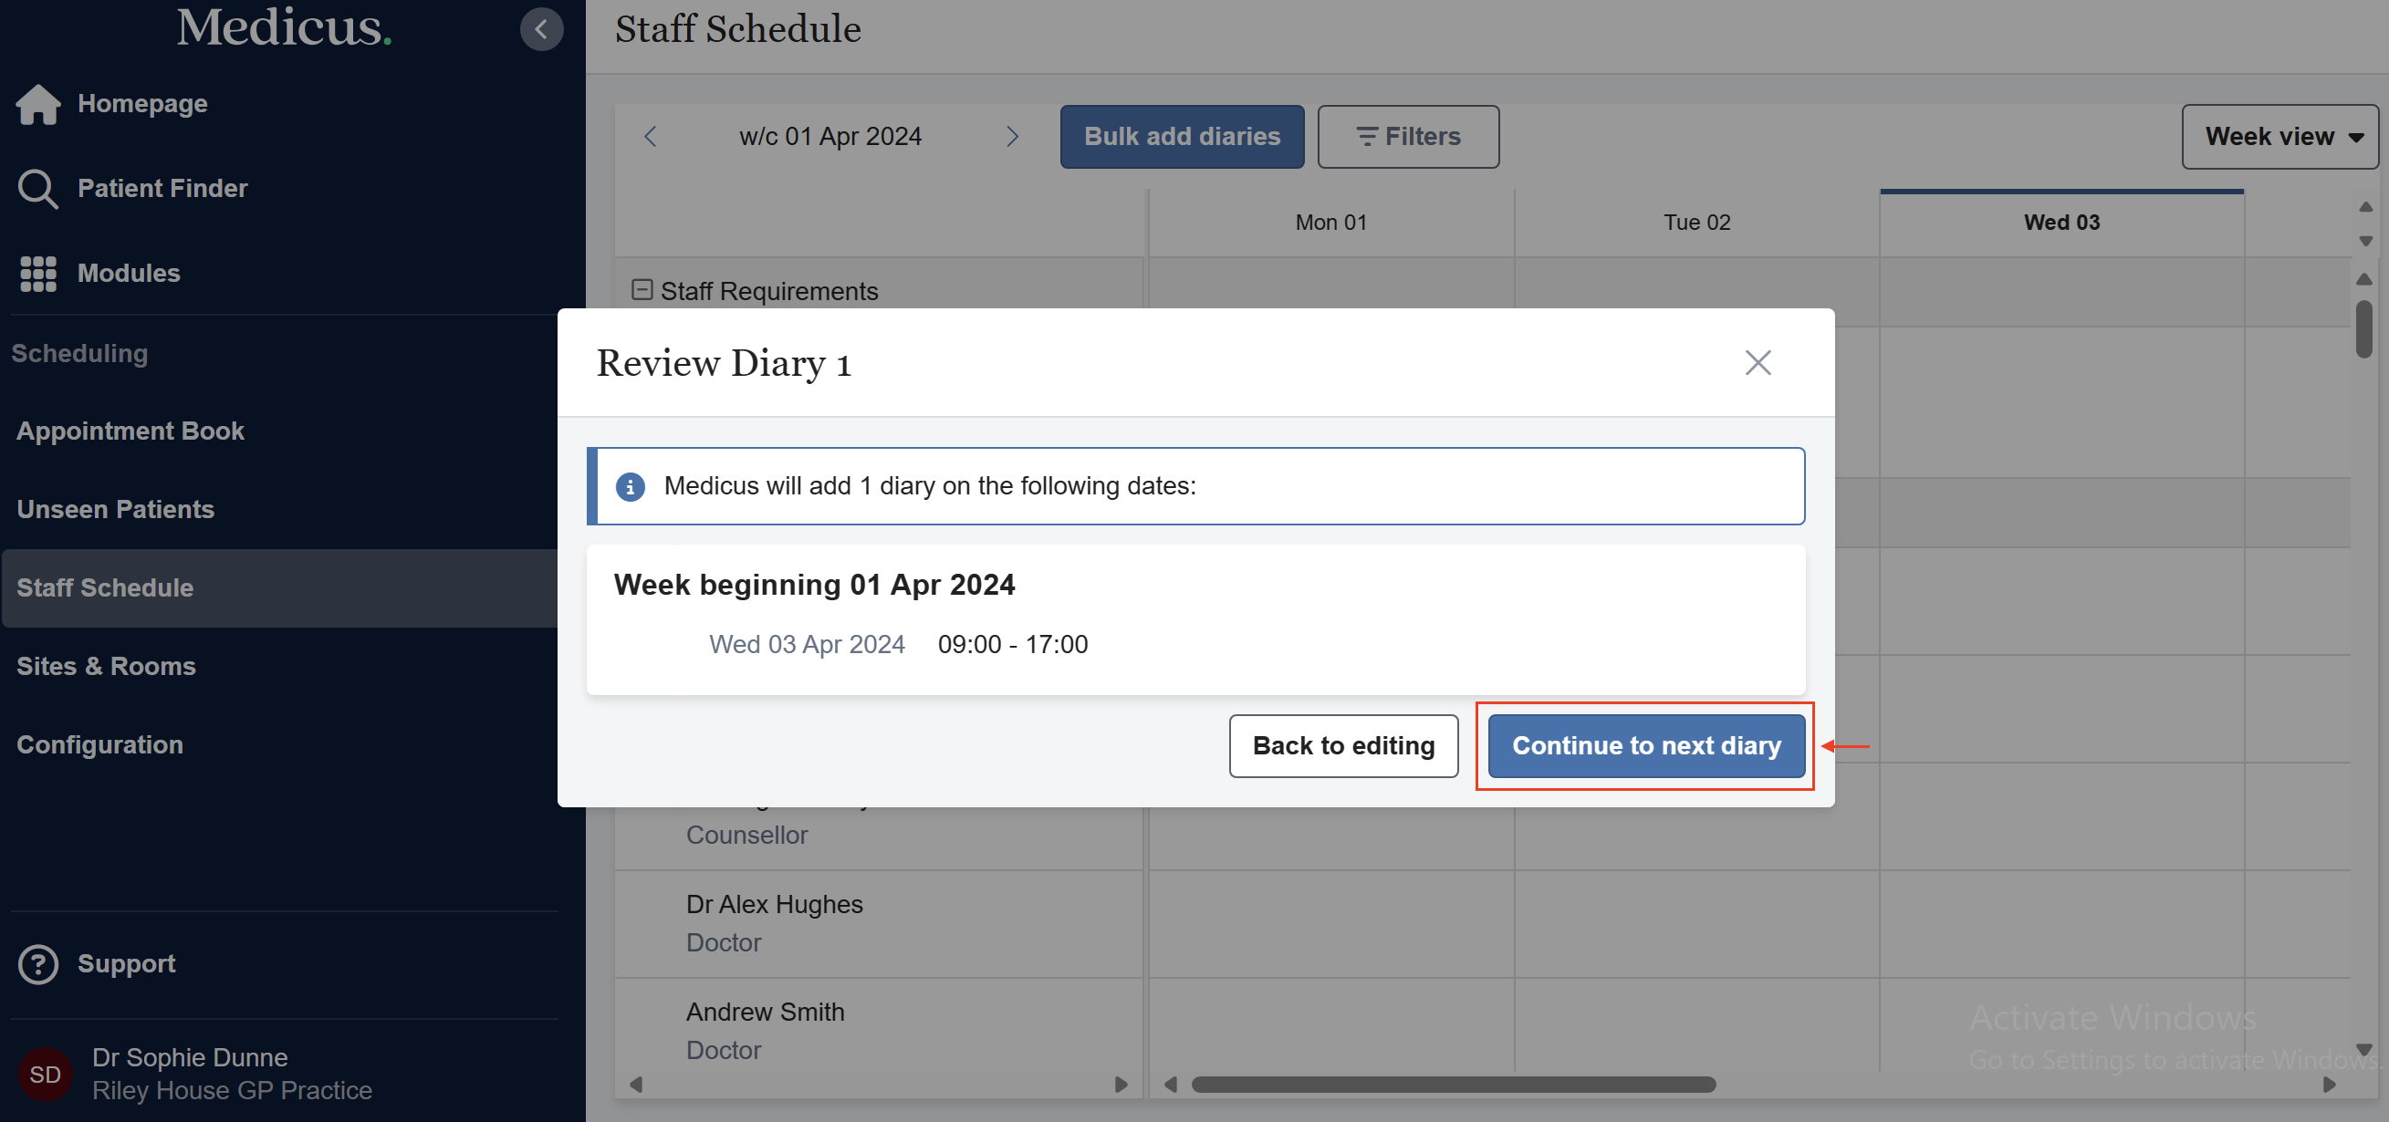Click the Filters funnel icon

pos(1367,136)
